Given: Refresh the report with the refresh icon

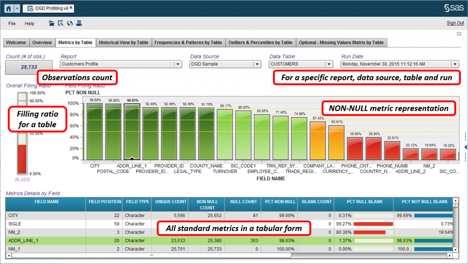Looking at the screenshot, I should click(70, 23).
